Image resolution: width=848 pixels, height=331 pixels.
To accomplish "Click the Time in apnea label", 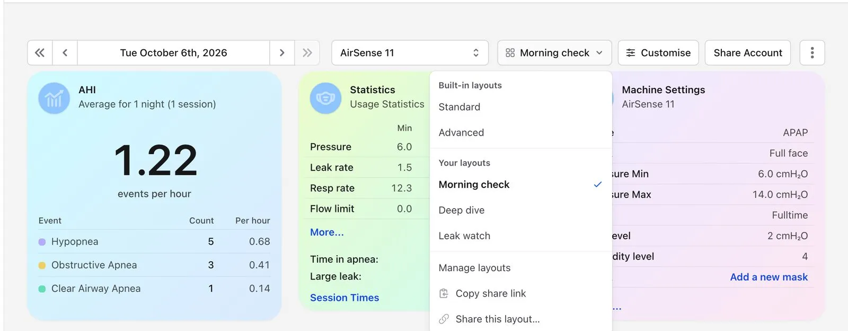I will pyautogui.click(x=344, y=259).
